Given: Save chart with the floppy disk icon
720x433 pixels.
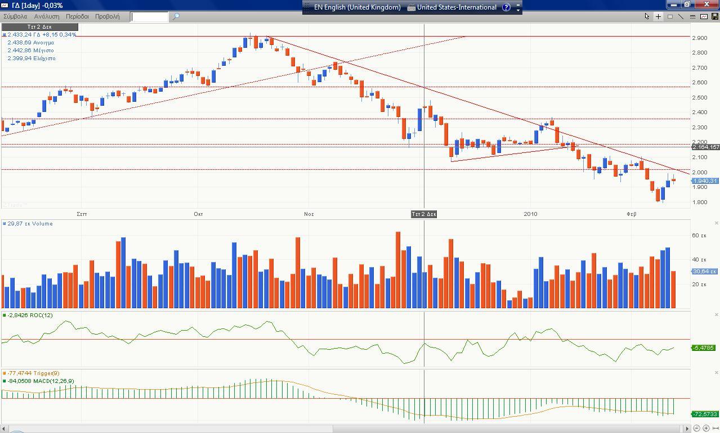Looking at the screenshot, I should tap(715, 16).
